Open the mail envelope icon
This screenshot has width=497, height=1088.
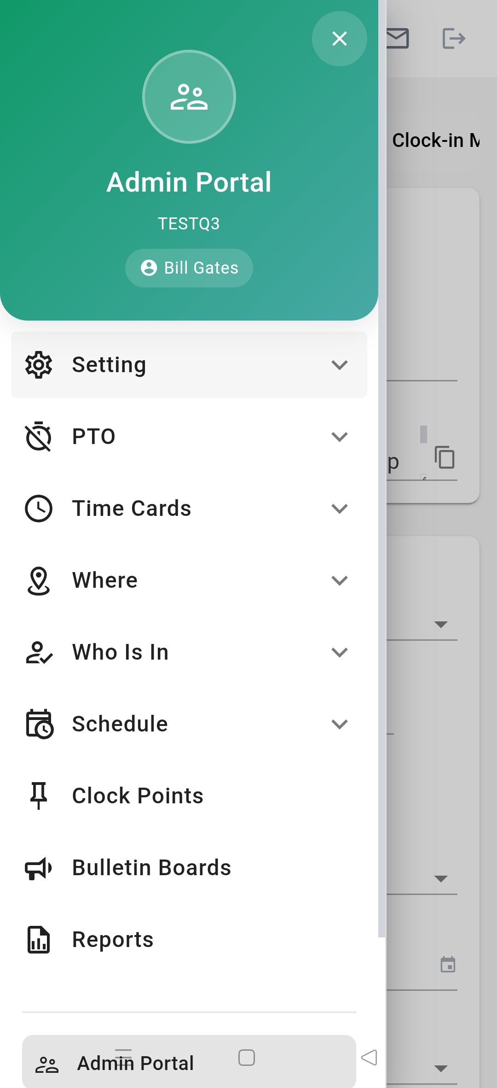(397, 38)
